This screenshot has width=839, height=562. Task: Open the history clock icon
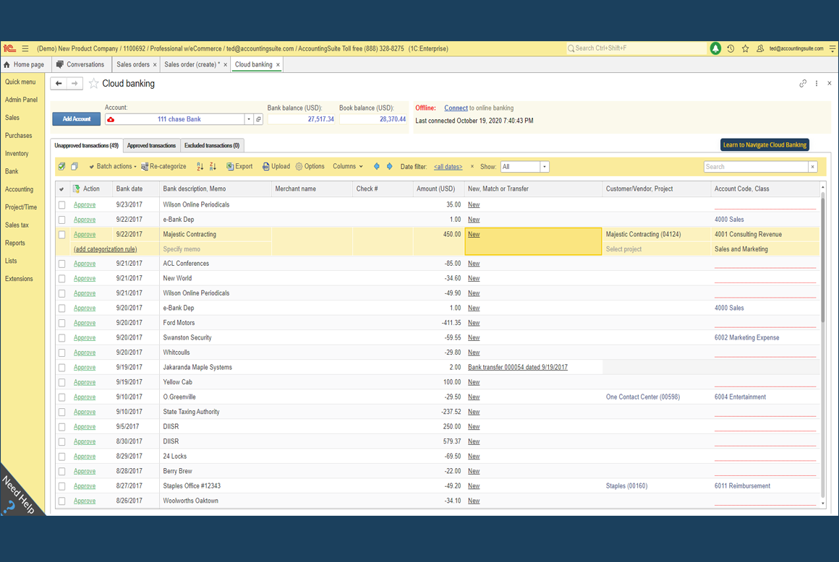pos(731,48)
